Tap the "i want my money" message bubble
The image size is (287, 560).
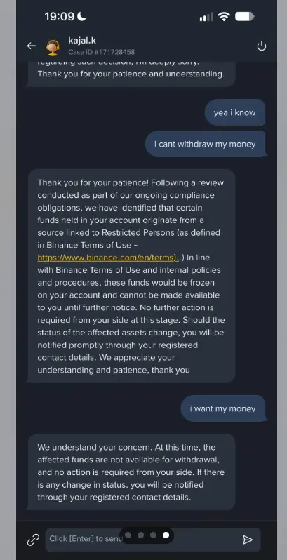click(223, 408)
